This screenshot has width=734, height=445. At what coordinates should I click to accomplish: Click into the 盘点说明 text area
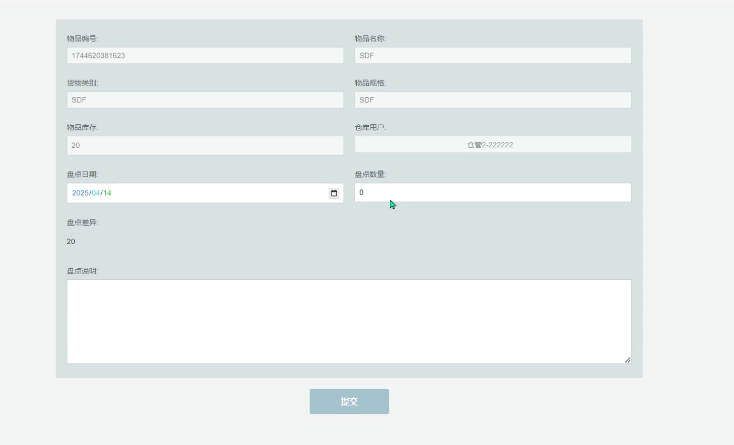pos(349,321)
